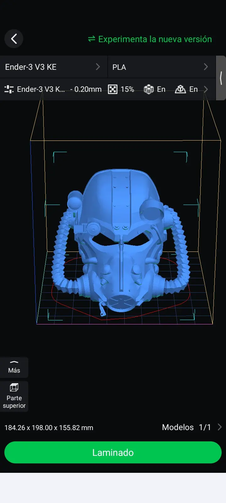
Task: Change the 15% infill value
Action: (x=127, y=89)
